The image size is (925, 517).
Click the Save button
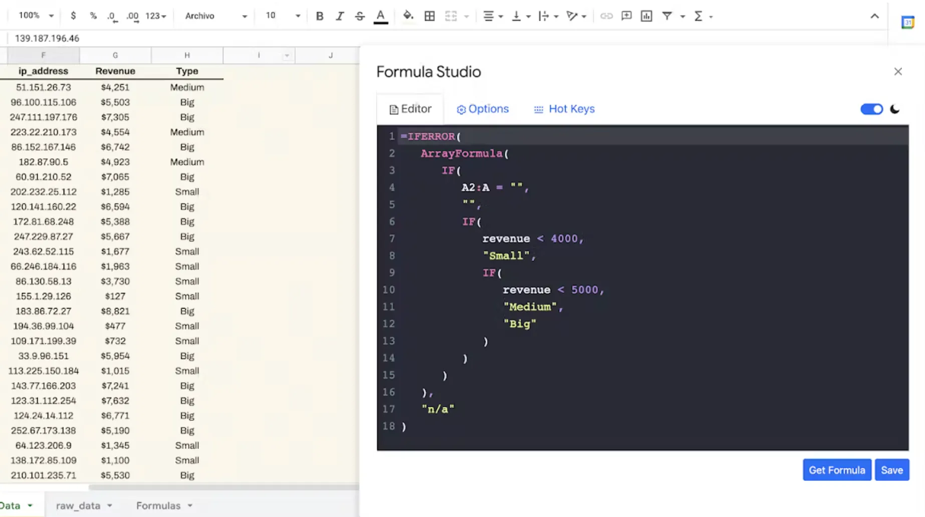[892, 470]
